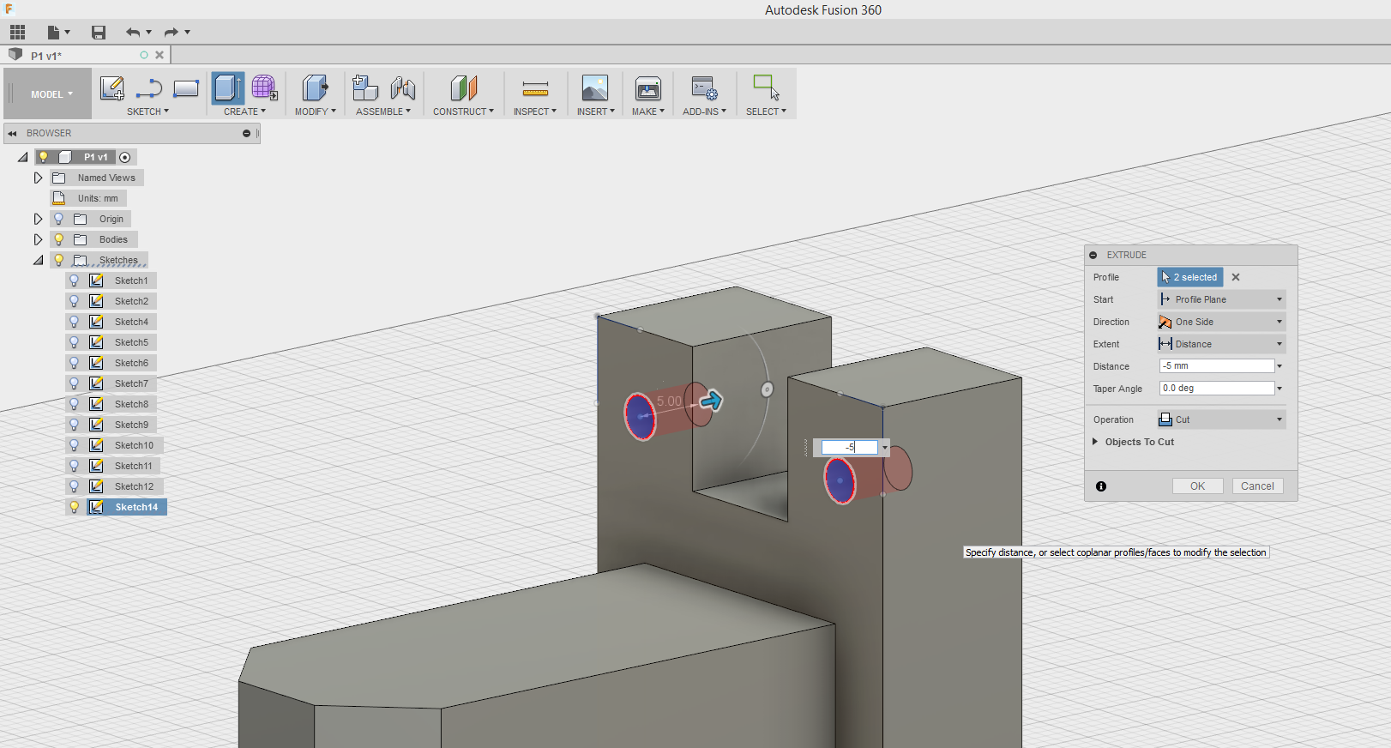Click the Taper Angle input field
Image resolution: width=1391 pixels, height=748 pixels.
tap(1217, 389)
